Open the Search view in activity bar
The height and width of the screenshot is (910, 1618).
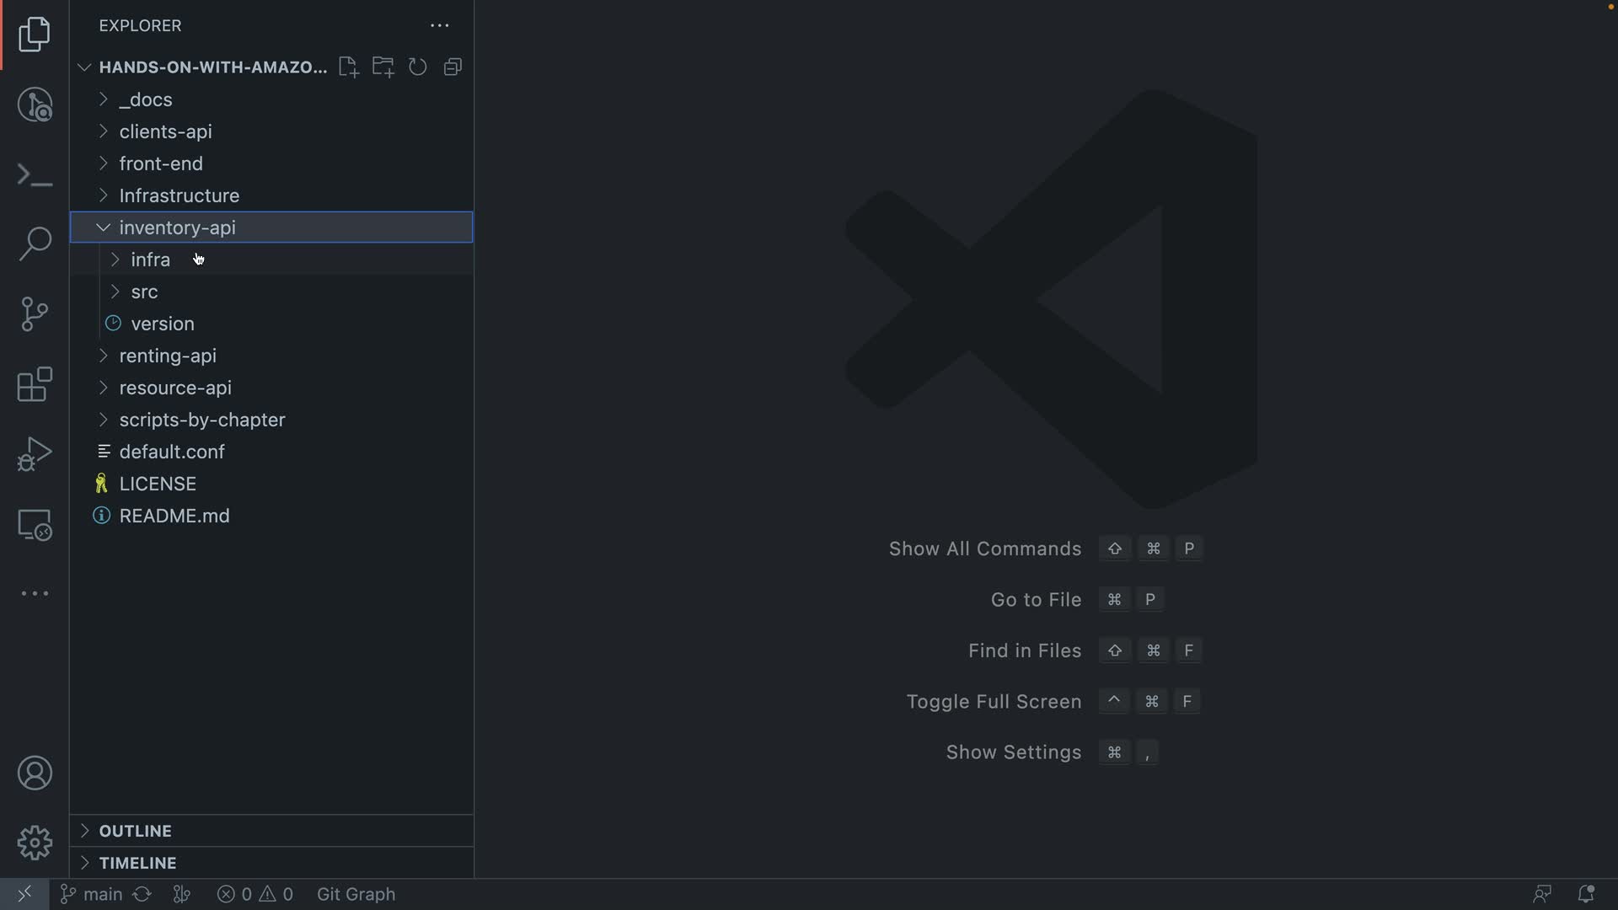(35, 244)
